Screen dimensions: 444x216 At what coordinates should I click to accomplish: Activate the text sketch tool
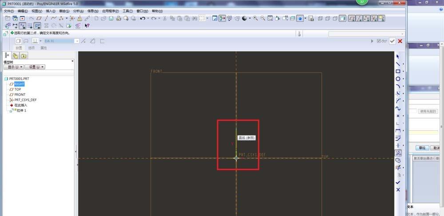click(398, 153)
